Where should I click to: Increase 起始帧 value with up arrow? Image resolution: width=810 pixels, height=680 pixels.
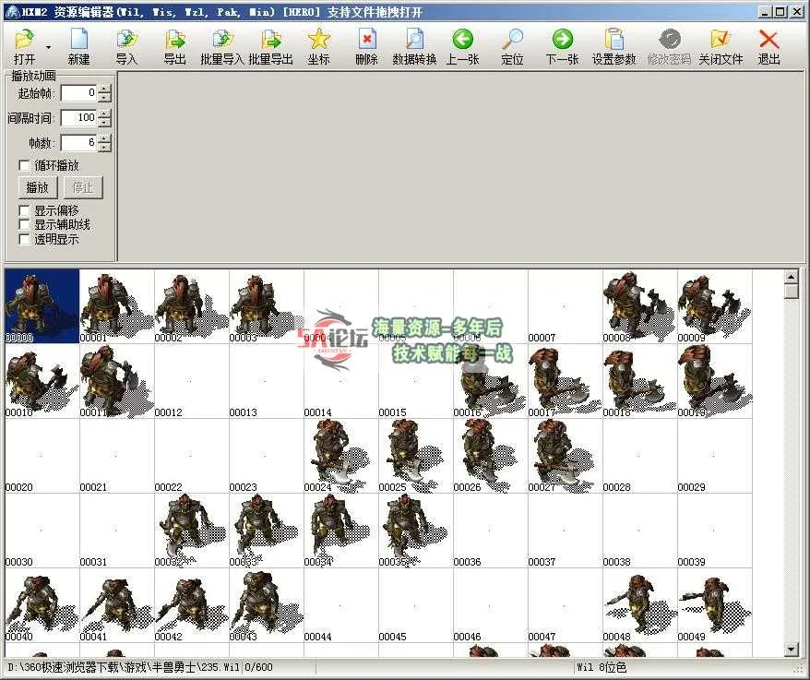click(104, 89)
